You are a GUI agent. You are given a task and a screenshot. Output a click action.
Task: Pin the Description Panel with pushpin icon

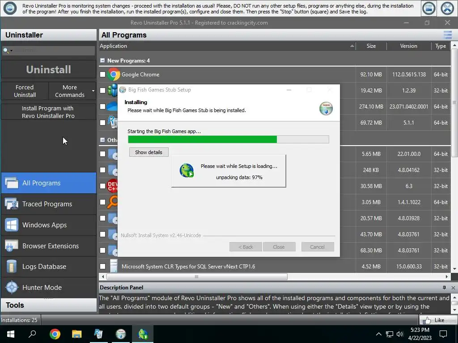(444, 288)
